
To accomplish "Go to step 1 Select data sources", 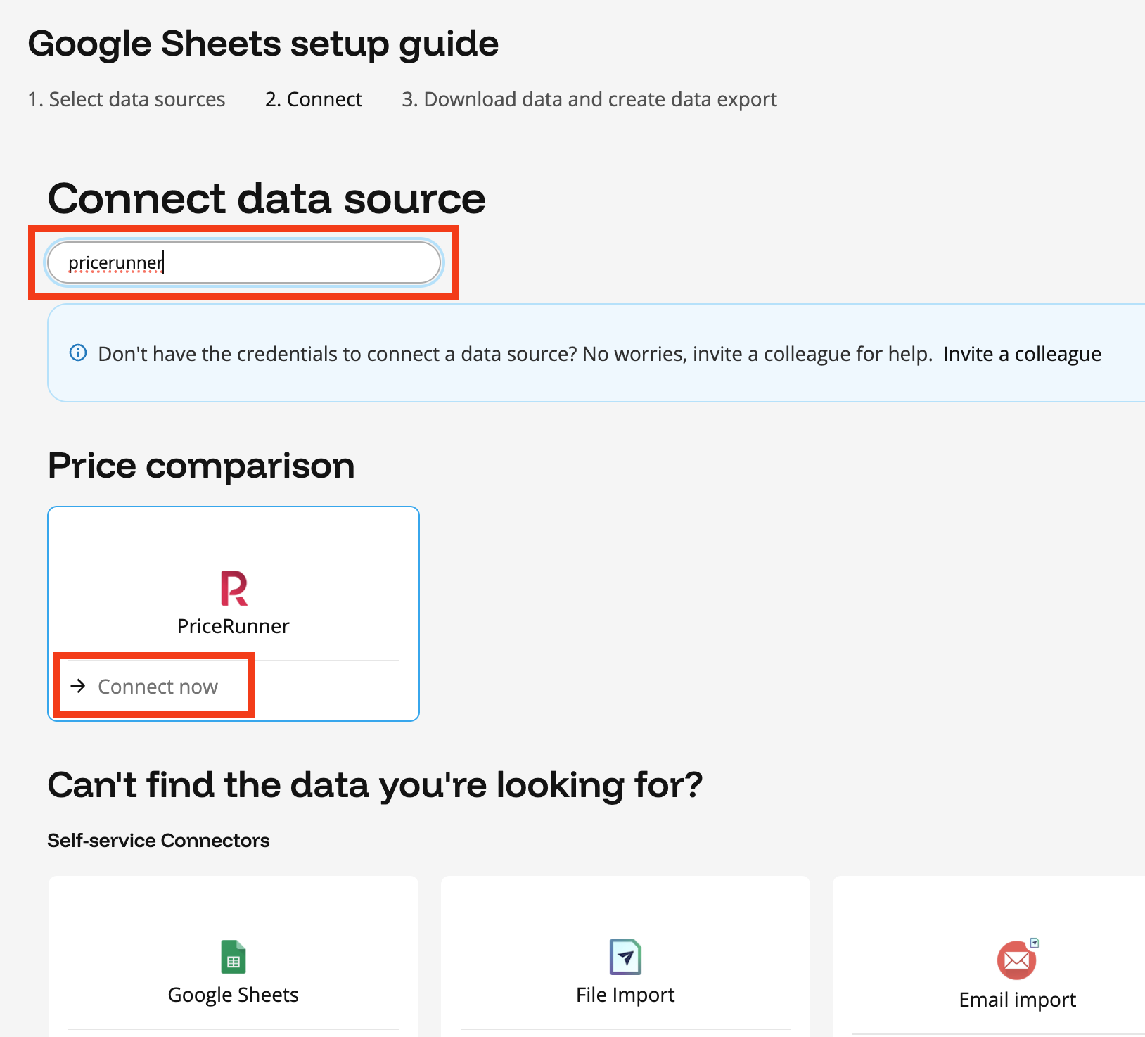I will pos(127,99).
